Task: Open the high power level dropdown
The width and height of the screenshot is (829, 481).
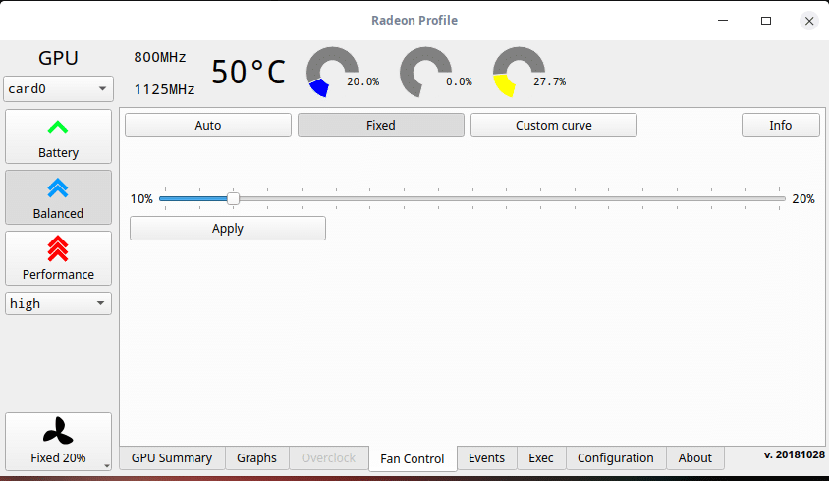Action: pyautogui.click(x=58, y=303)
